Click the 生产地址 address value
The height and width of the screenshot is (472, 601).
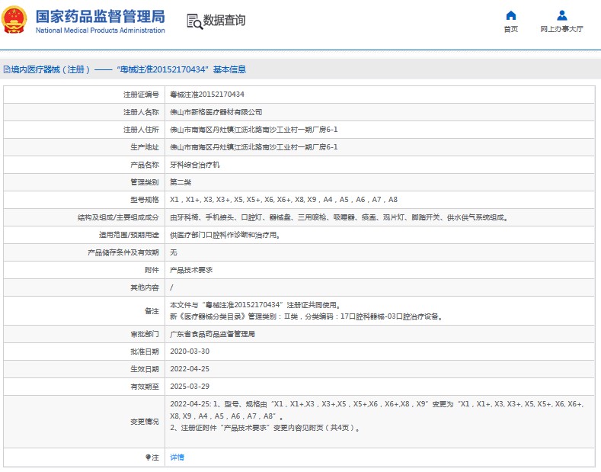254,147
